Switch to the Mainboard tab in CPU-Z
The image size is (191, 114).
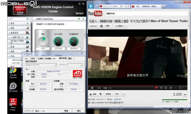(x=41, y=58)
